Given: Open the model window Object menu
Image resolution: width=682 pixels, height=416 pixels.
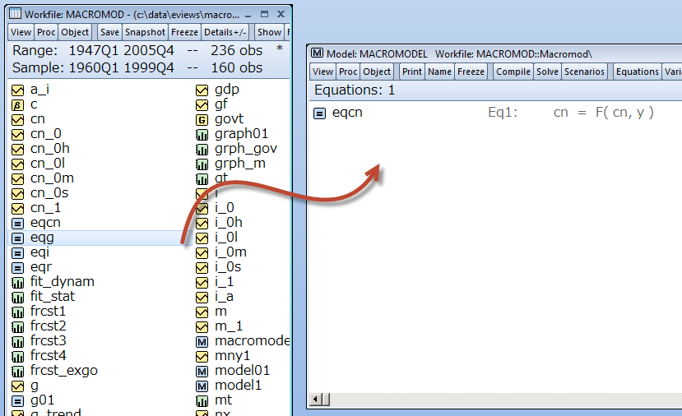Looking at the screenshot, I should tap(378, 72).
